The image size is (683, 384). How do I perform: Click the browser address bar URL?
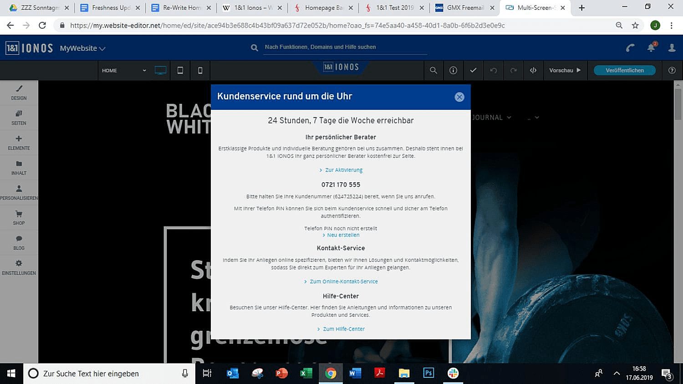point(287,26)
